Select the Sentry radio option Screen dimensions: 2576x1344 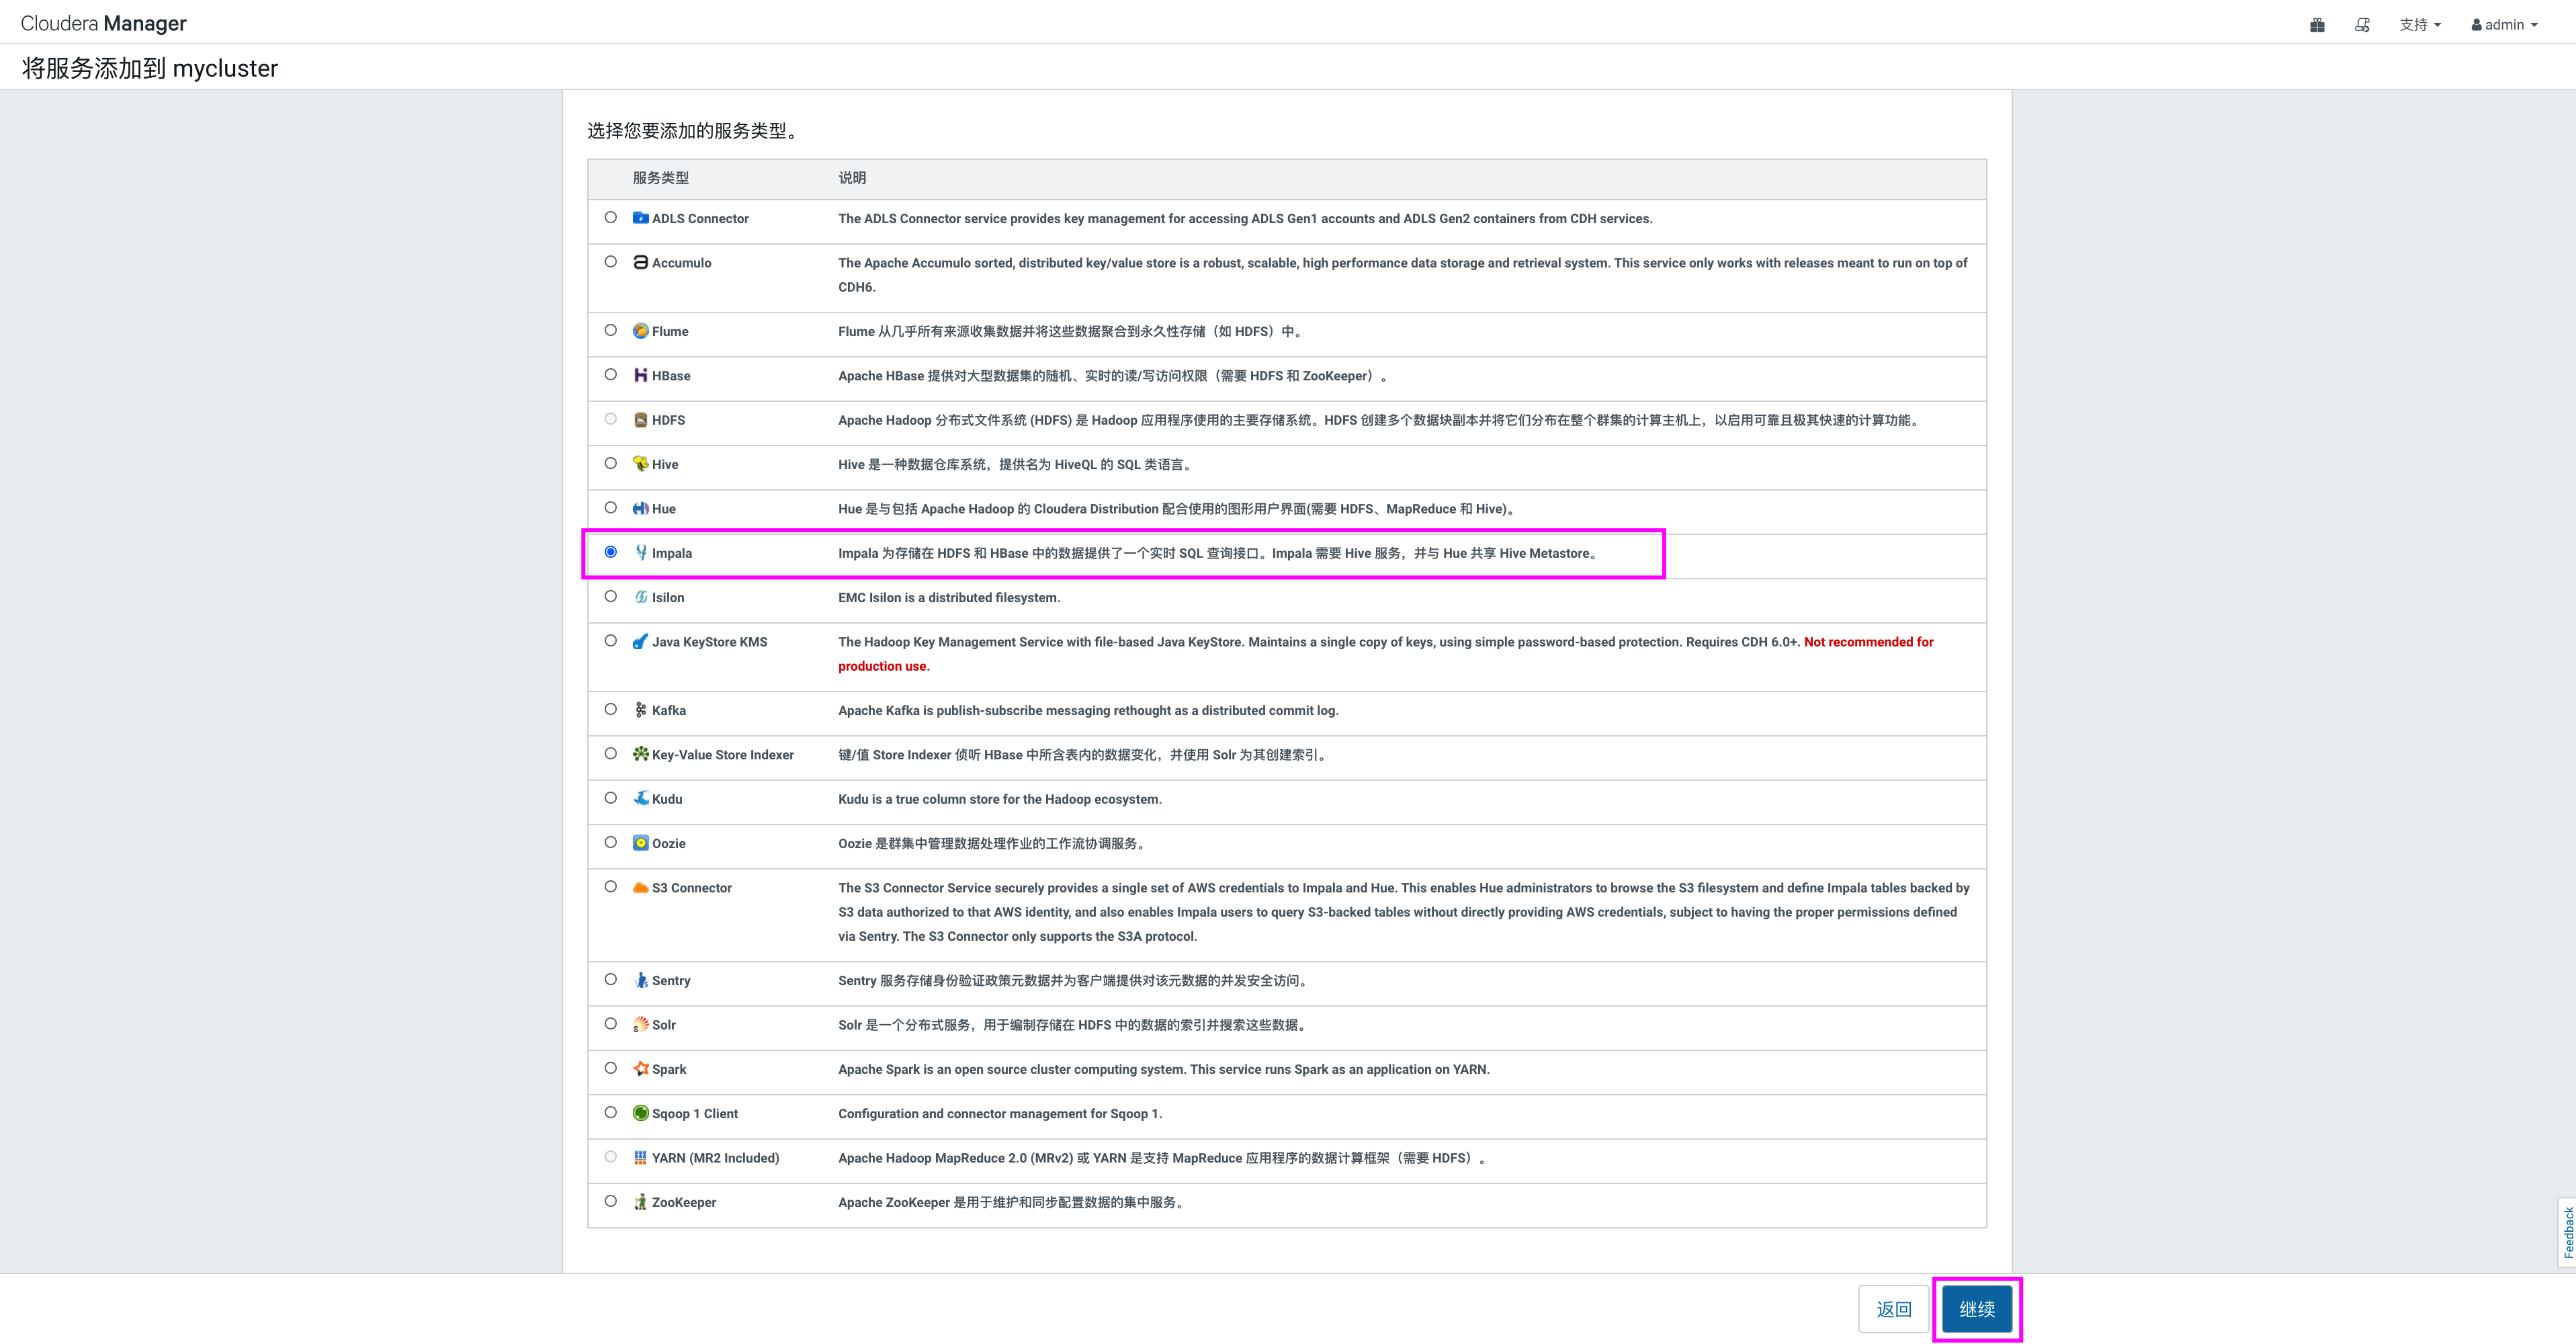611,980
